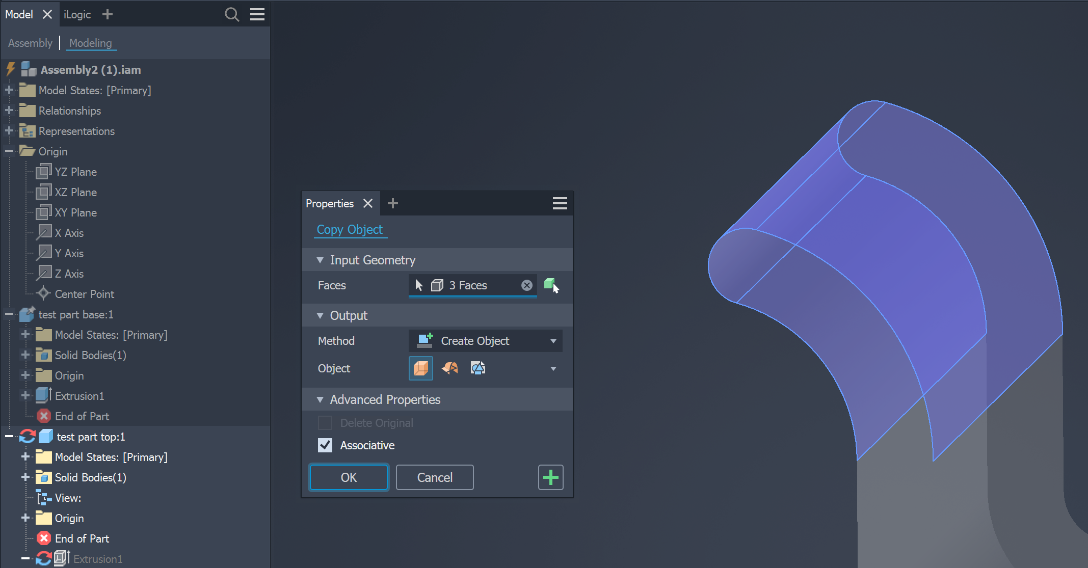1088x568 pixels.
Task: Close the Properties panel tab
Action: [368, 203]
